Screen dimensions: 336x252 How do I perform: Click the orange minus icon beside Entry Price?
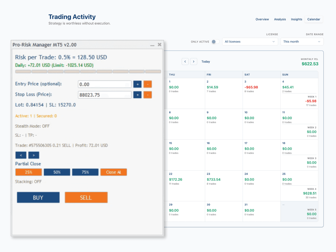(148, 84)
